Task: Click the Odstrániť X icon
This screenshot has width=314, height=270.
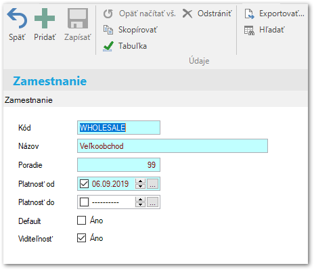Action: click(x=187, y=14)
